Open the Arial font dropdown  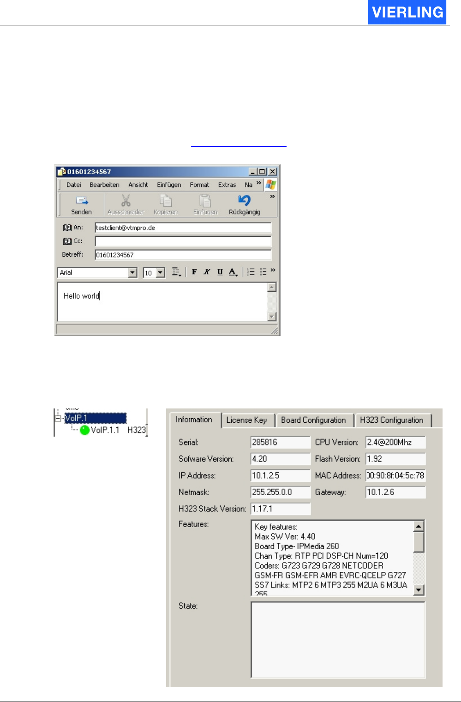(133, 272)
